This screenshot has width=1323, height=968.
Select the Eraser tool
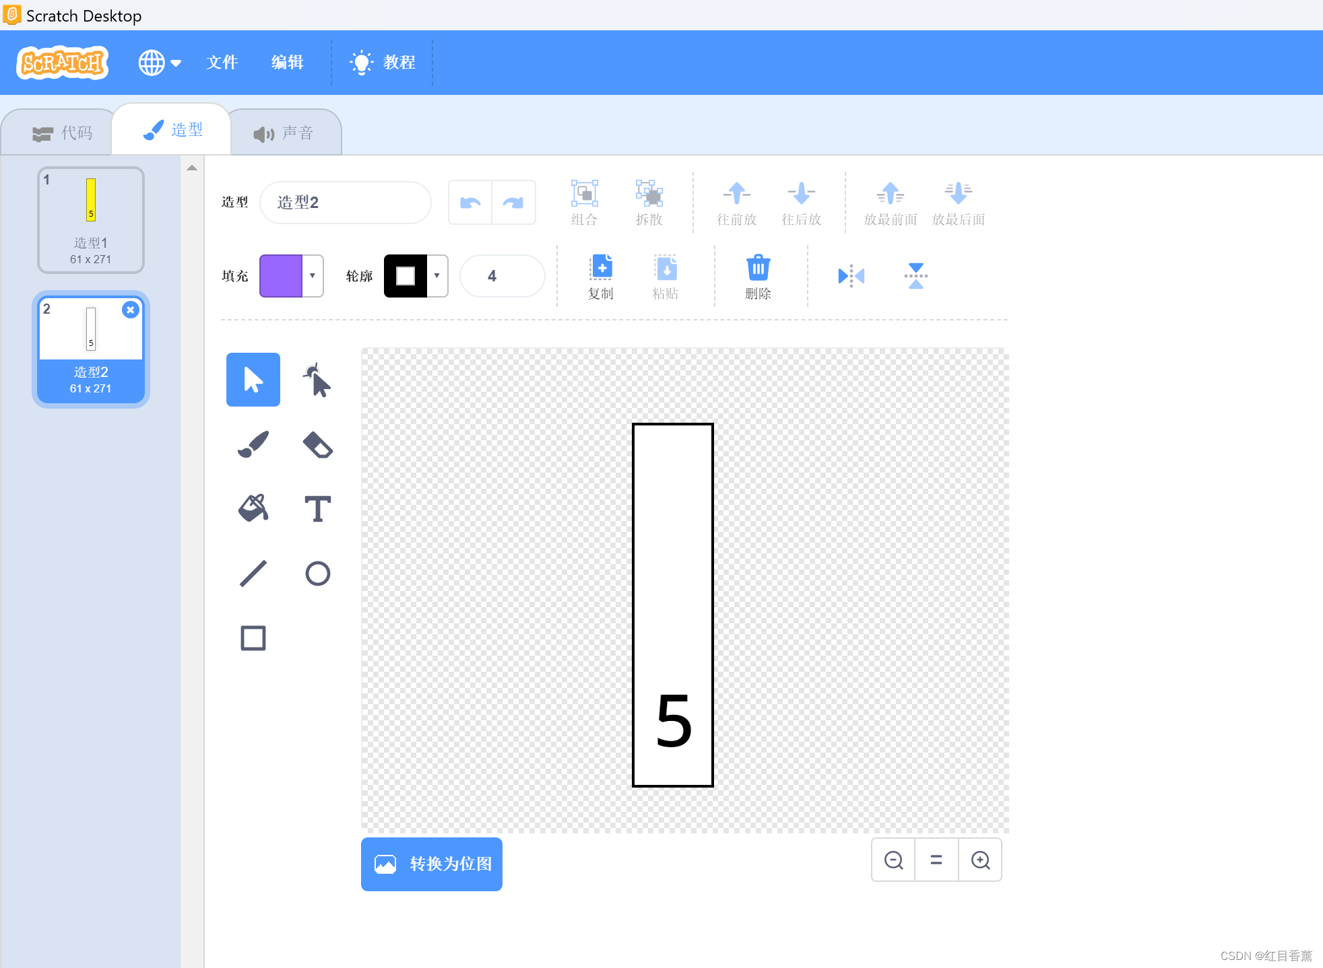(317, 444)
